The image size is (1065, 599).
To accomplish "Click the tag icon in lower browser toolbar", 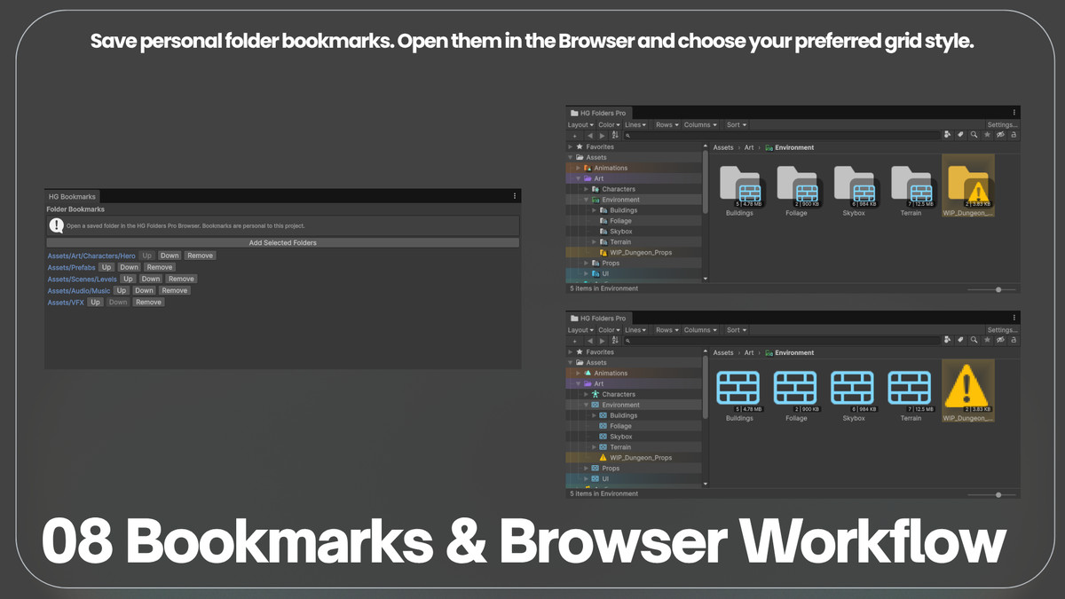I will coord(960,340).
